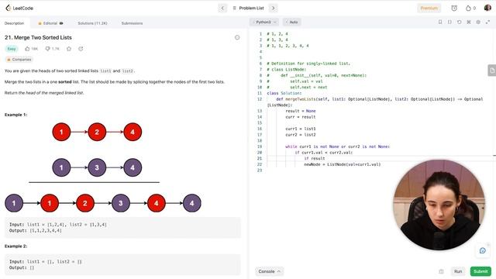Click the Premium button
The width and height of the screenshot is (496, 279).
point(429,8)
